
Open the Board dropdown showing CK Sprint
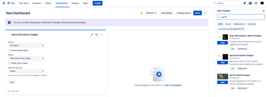[x=26, y=46]
